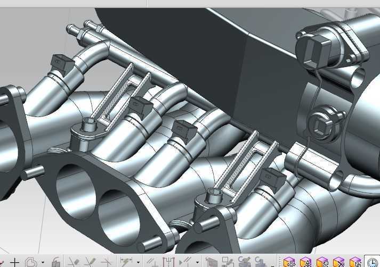Click the assembly toolbar grip handle

pos(279,262)
